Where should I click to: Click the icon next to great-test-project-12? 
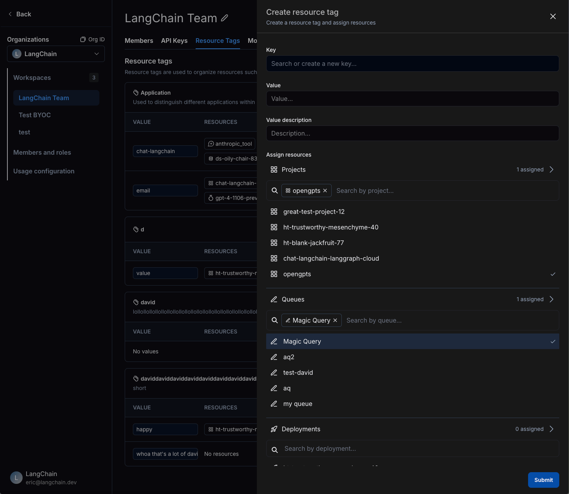pyautogui.click(x=274, y=212)
